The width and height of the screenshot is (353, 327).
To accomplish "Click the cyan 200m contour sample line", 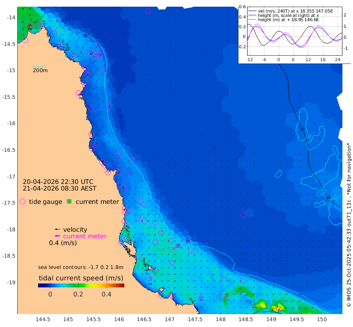I will point(39,67).
